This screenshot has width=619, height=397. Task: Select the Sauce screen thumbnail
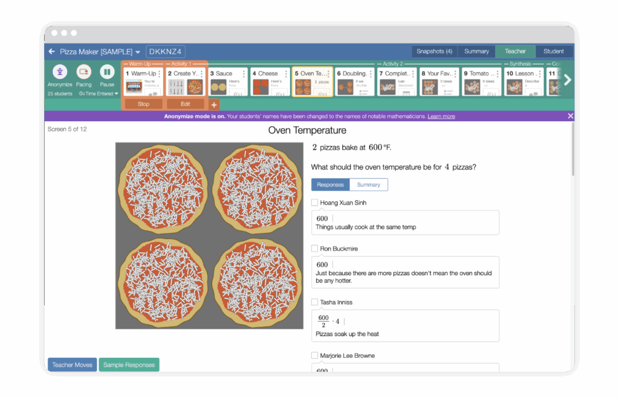[227, 81]
